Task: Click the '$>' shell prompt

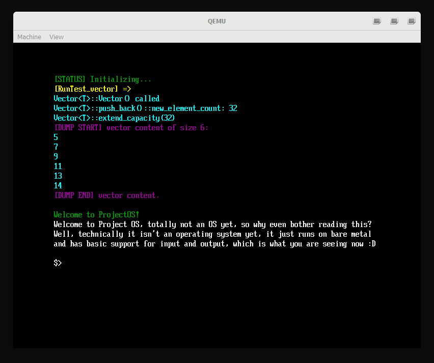Action: point(58,263)
